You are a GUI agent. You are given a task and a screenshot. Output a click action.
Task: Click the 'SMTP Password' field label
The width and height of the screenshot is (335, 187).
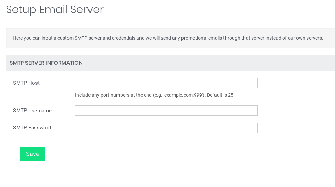click(32, 128)
